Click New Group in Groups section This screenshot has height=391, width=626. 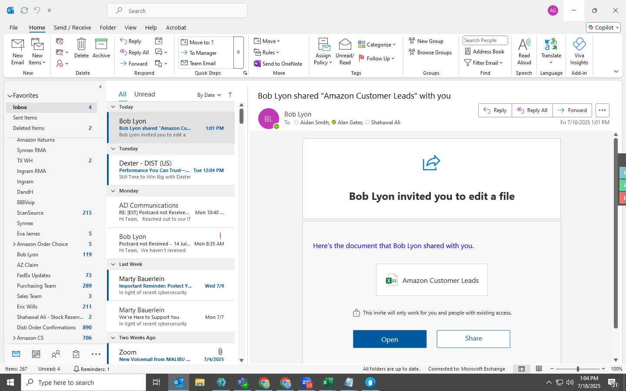point(426,41)
